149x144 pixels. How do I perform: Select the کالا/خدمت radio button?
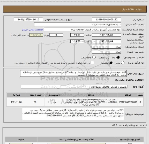point(94,57)
